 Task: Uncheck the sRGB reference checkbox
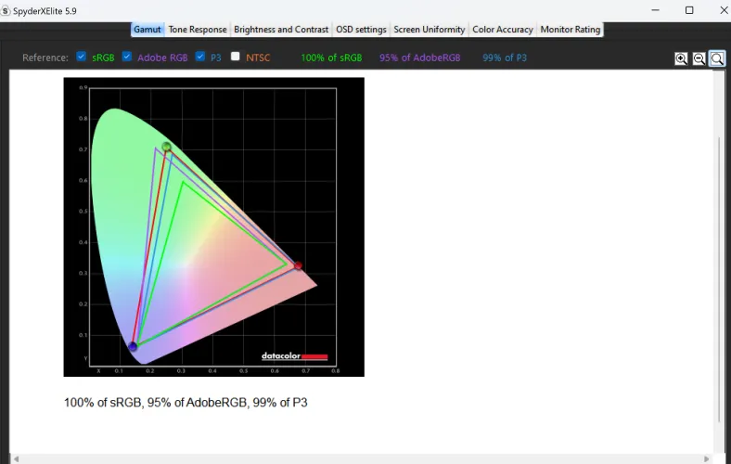point(82,57)
